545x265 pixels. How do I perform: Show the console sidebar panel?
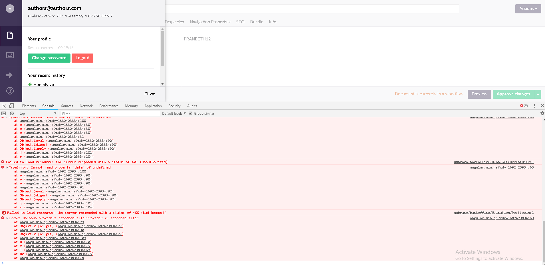coord(3,113)
